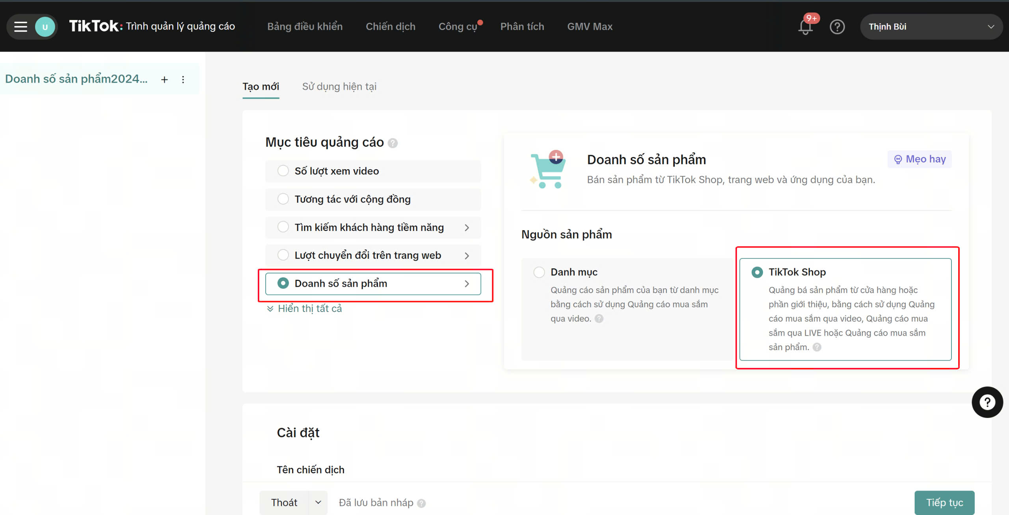Expand Tìm kiếm khách hàng tiềm năng chevron
The height and width of the screenshot is (515, 1009).
(x=467, y=228)
